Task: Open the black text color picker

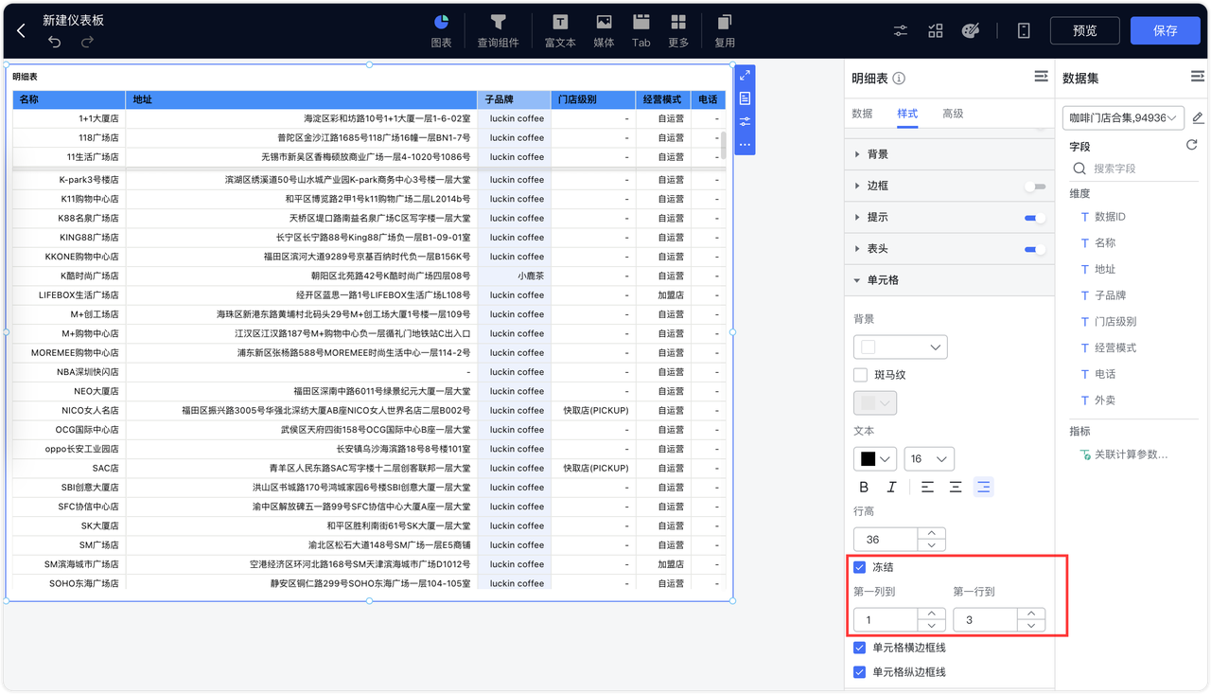Action: pyautogui.click(x=875, y=459)
